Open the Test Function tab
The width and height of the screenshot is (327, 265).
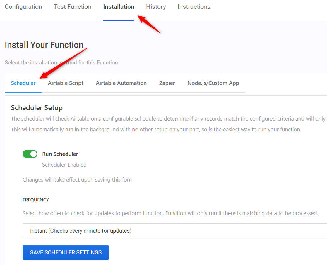(72, 7)
